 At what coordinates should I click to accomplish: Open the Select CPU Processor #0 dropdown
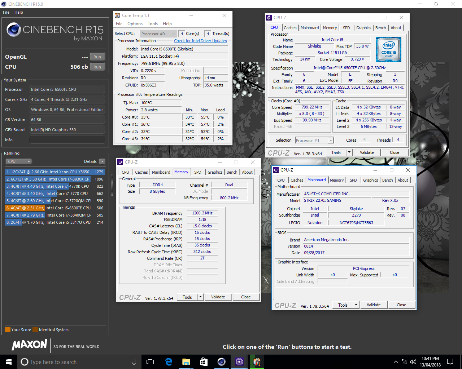point(158,34)
